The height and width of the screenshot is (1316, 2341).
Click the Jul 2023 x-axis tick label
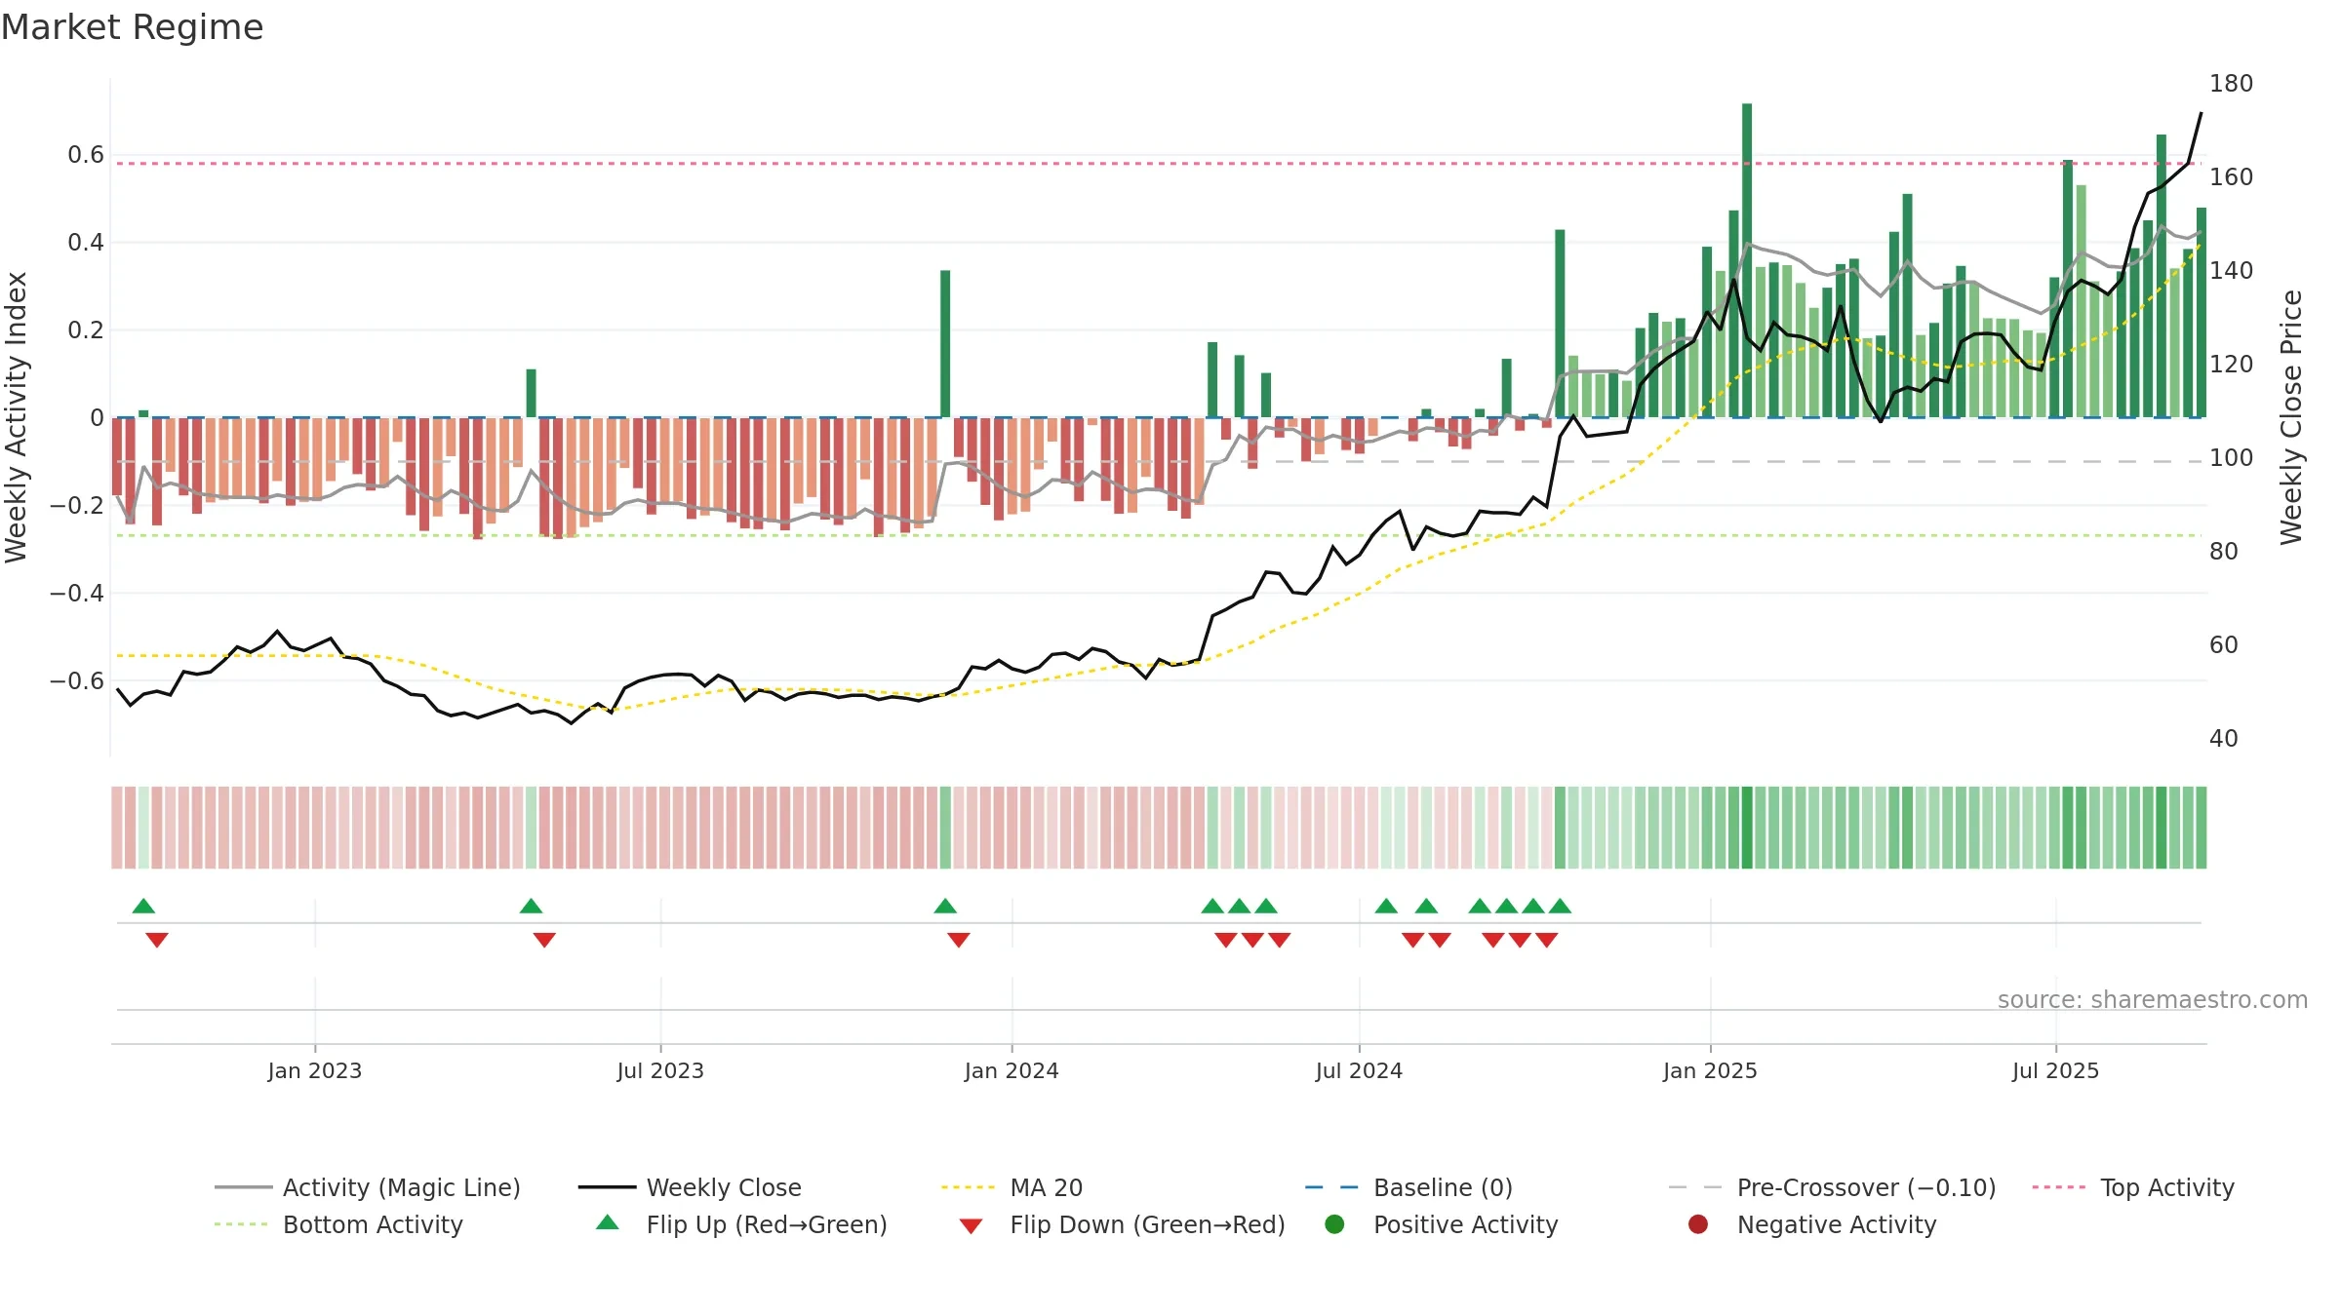[660, 1070]
